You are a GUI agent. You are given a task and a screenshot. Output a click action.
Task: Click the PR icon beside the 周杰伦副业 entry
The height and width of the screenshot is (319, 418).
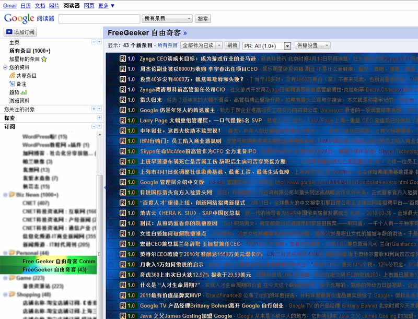[x=123, y=69]
